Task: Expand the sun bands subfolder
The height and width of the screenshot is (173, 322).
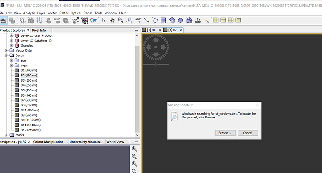Action: coord(12,61)
